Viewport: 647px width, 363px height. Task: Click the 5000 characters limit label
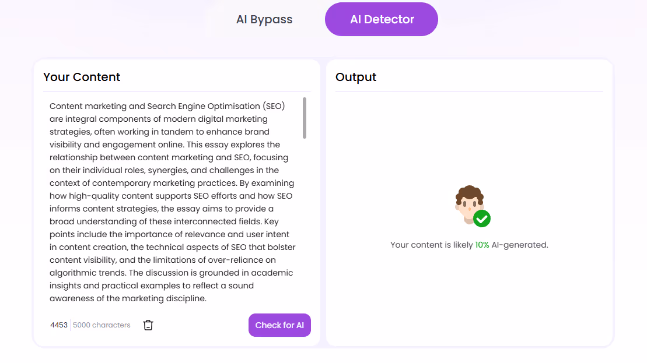[100, 325]
